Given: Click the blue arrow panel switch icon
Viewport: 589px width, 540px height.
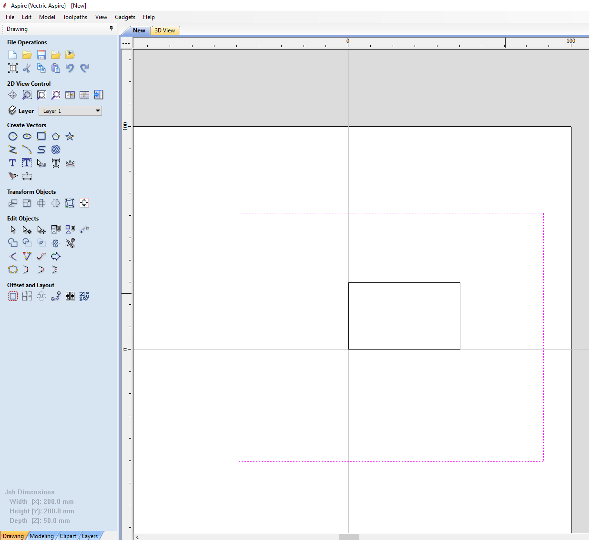Looking at the screenshot, I should (x=99, y=95).
